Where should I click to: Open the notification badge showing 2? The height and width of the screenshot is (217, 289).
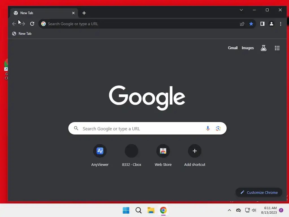tap(281, 210)
